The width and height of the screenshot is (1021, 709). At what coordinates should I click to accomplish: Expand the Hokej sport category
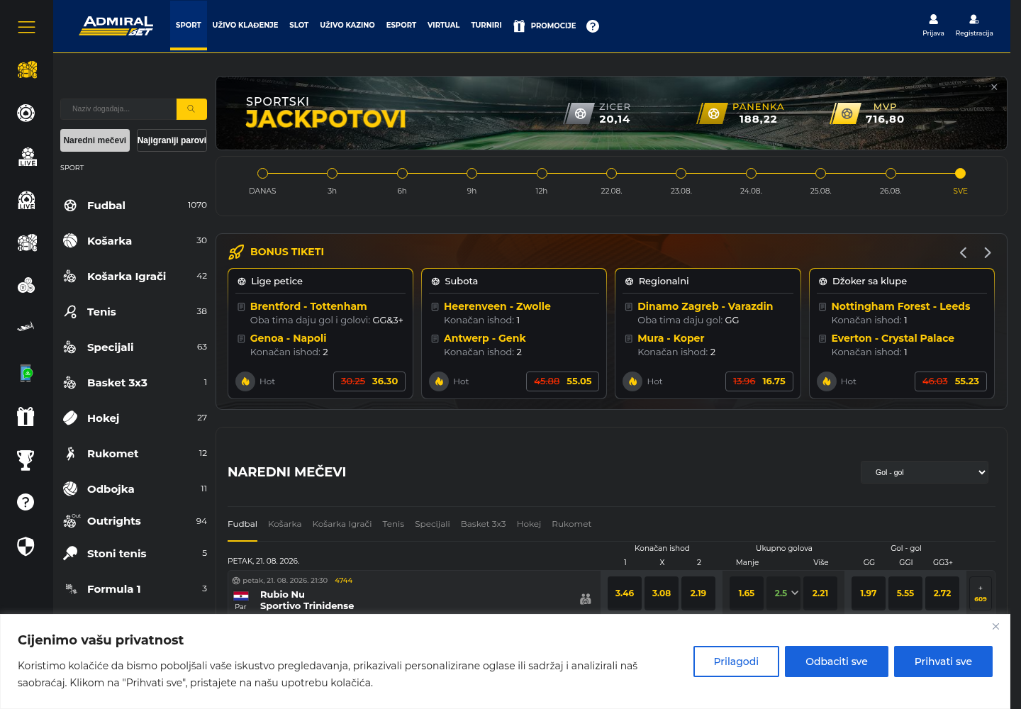[134, 418]
